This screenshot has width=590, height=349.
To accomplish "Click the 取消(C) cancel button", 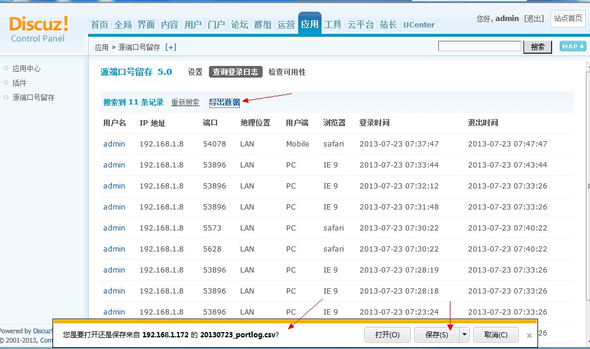I will coord(495,334).
